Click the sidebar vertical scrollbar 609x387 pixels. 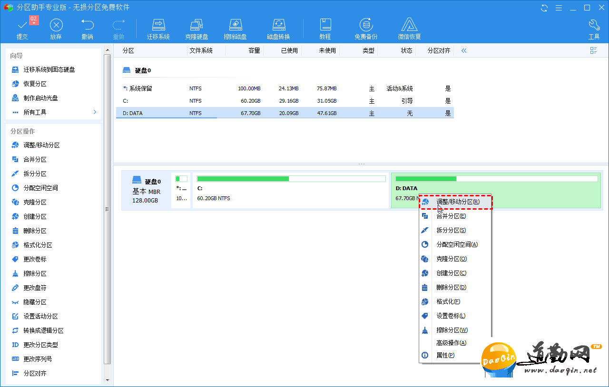click(x=107, y=209)
